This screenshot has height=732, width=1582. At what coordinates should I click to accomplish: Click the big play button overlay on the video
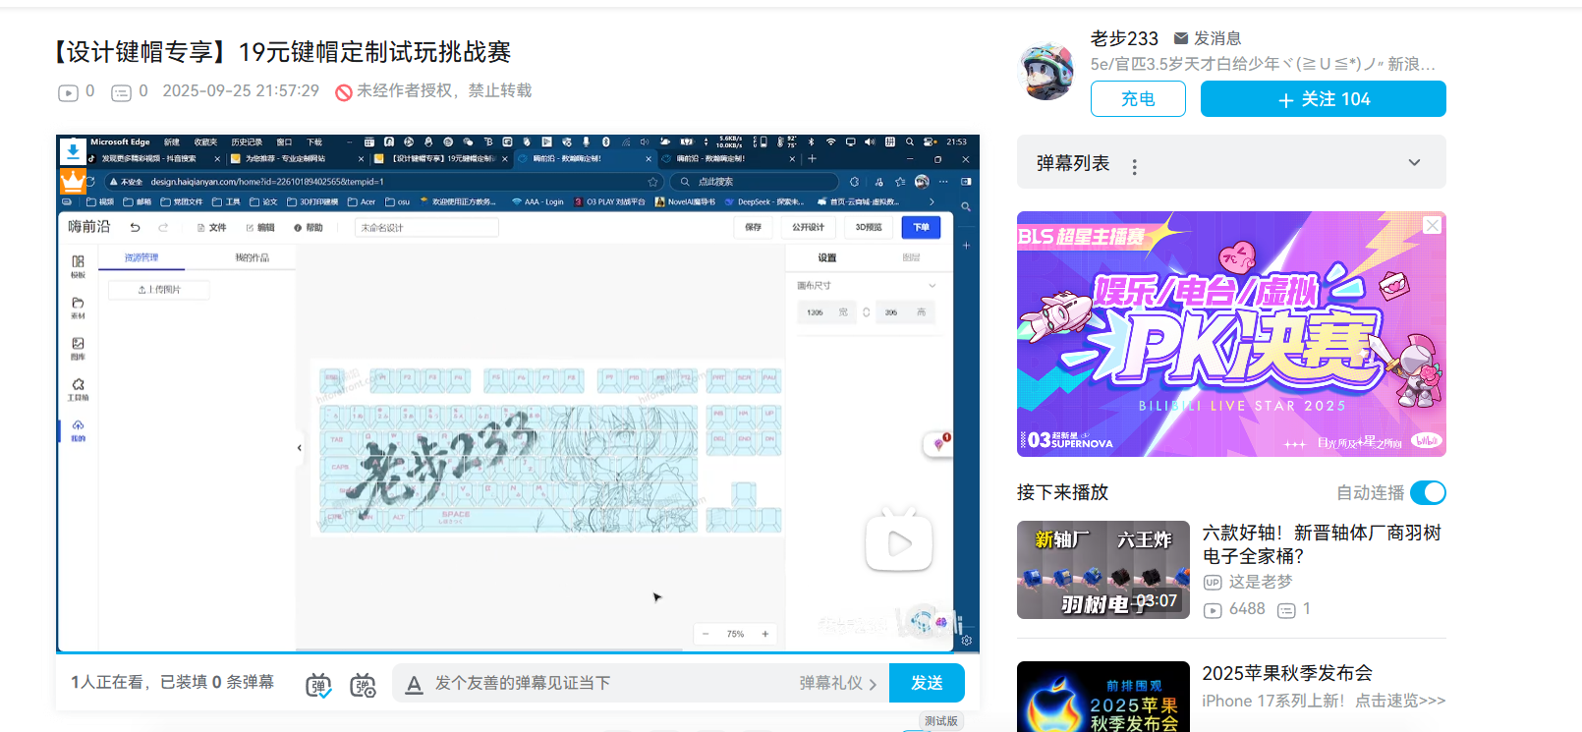coord(899,541)
